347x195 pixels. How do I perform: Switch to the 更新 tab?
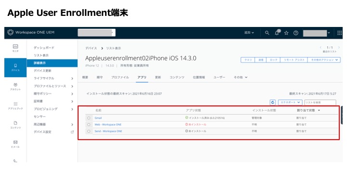(158, 78)
